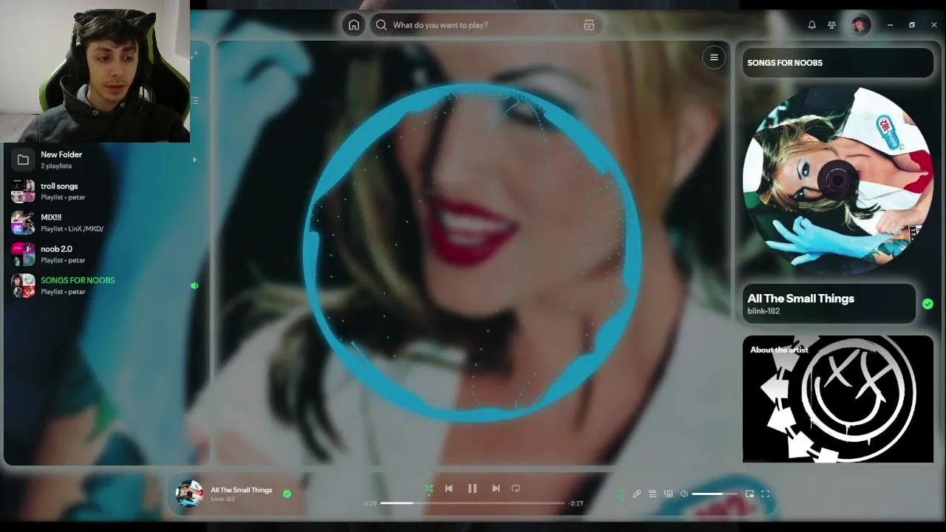
Task: Open the New Folder playlist folder
Action: click(x=103, y=160)
